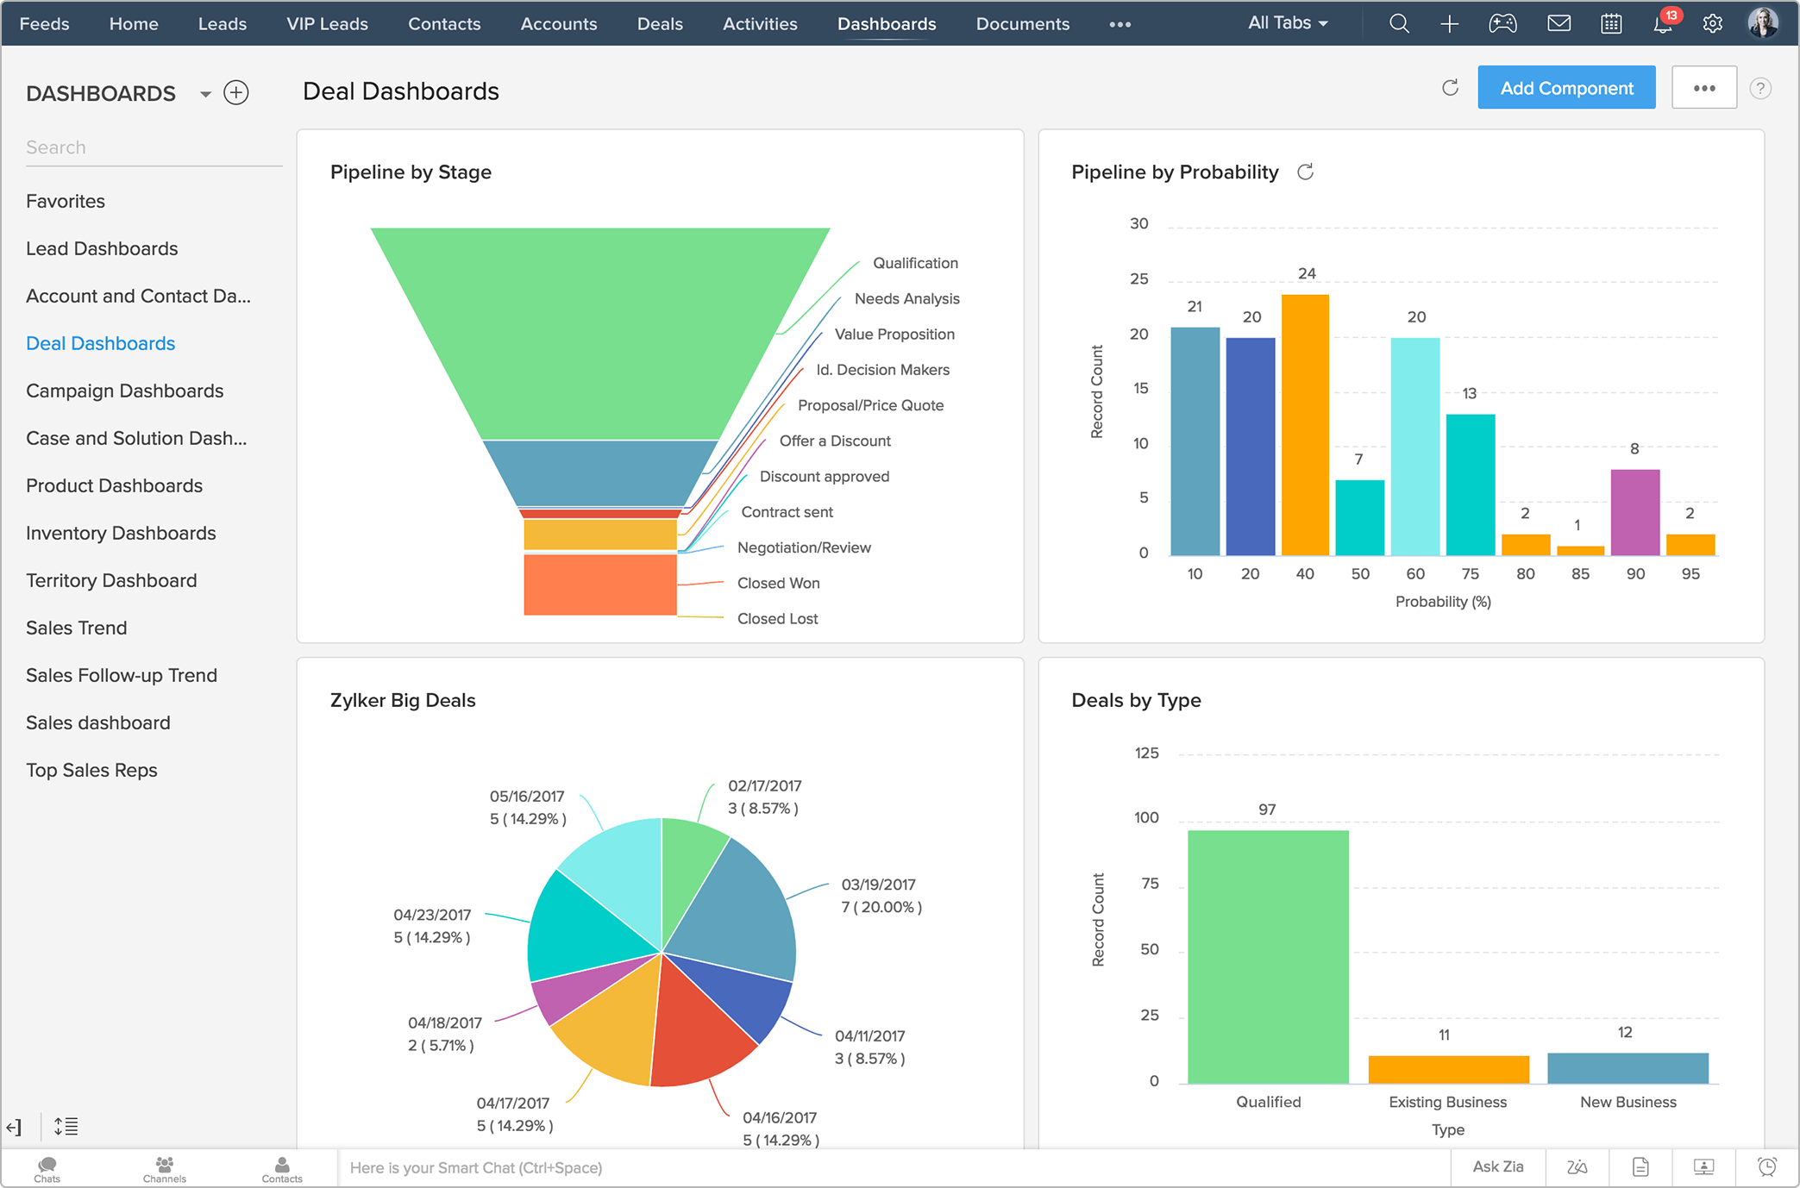Refresh the Pipeline by Probability chart
The height and width of the screenshot is (1188, 1800).
(1305, 172)
